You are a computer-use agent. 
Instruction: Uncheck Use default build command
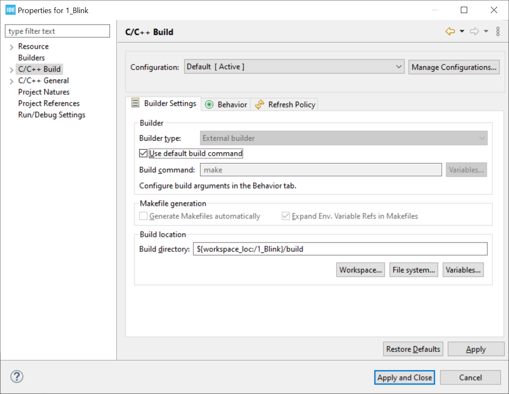tap(143, 153)
